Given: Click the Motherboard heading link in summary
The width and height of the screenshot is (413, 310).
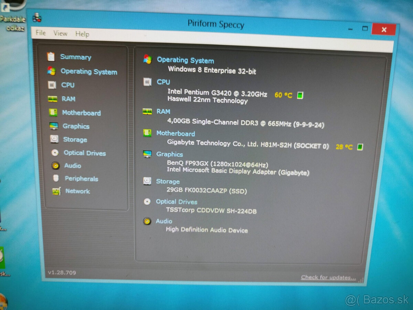Looking at the screenshot, I should click(176, 133).
